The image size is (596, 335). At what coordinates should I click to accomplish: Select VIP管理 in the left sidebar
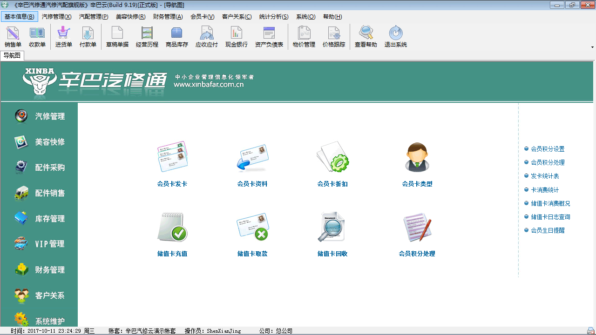point(39,244)
